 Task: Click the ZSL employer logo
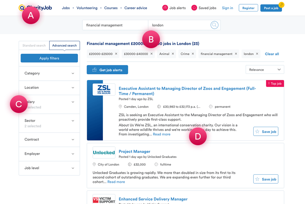[104, 89]
